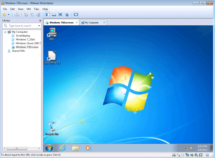Viewport: 215px width, 158px height.
Task: Open Windows Media Player from guest taskbar
Action: (88, 148)
